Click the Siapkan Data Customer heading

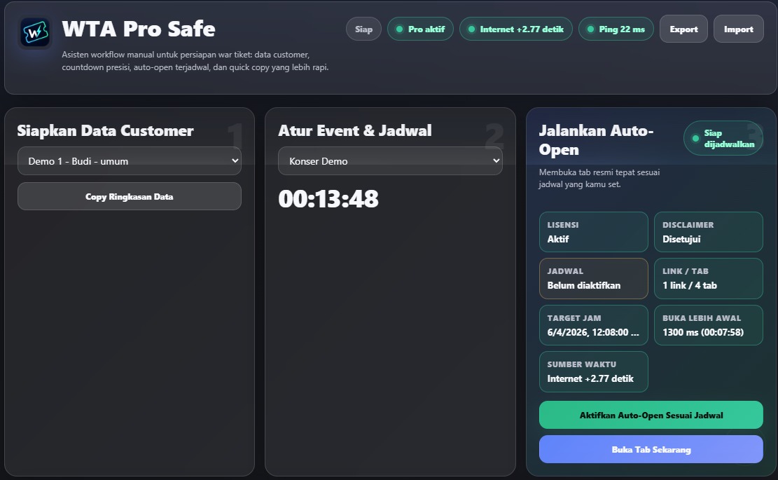pos(105,130)
